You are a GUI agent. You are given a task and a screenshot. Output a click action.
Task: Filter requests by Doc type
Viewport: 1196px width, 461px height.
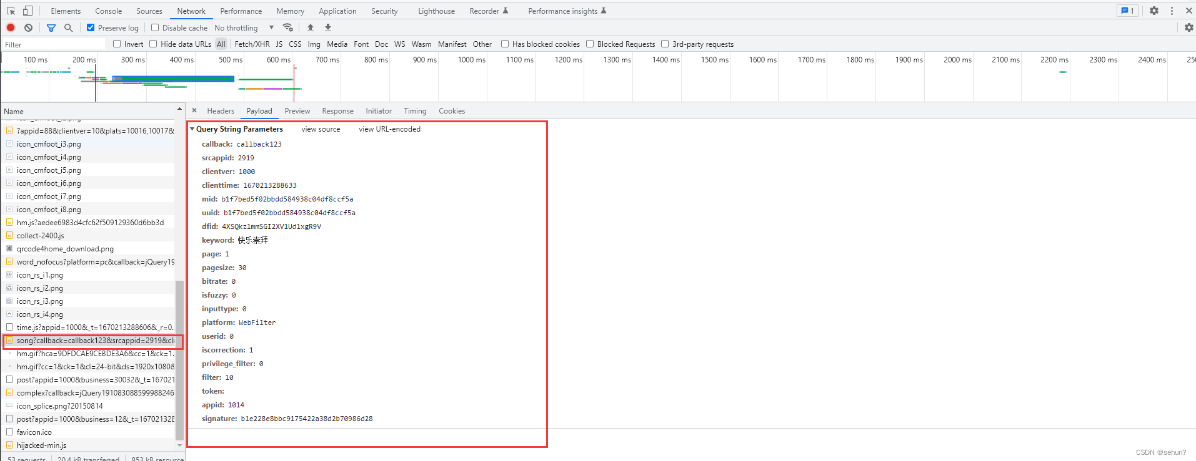(x=381, y=44)
